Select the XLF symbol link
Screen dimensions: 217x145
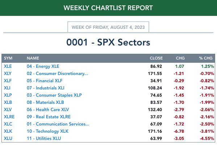click(x=8, y=81)
